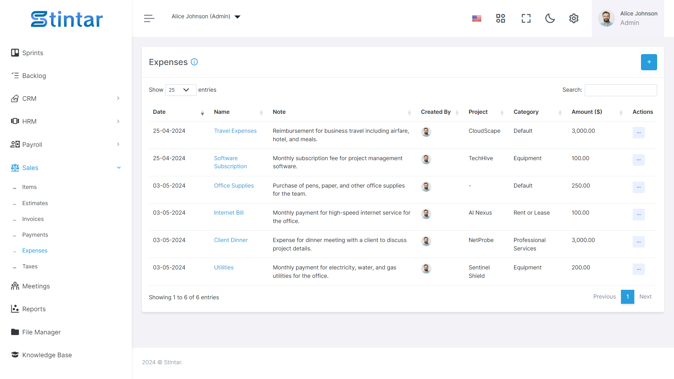Expand the Payroll menu

(x=66, y=144)
